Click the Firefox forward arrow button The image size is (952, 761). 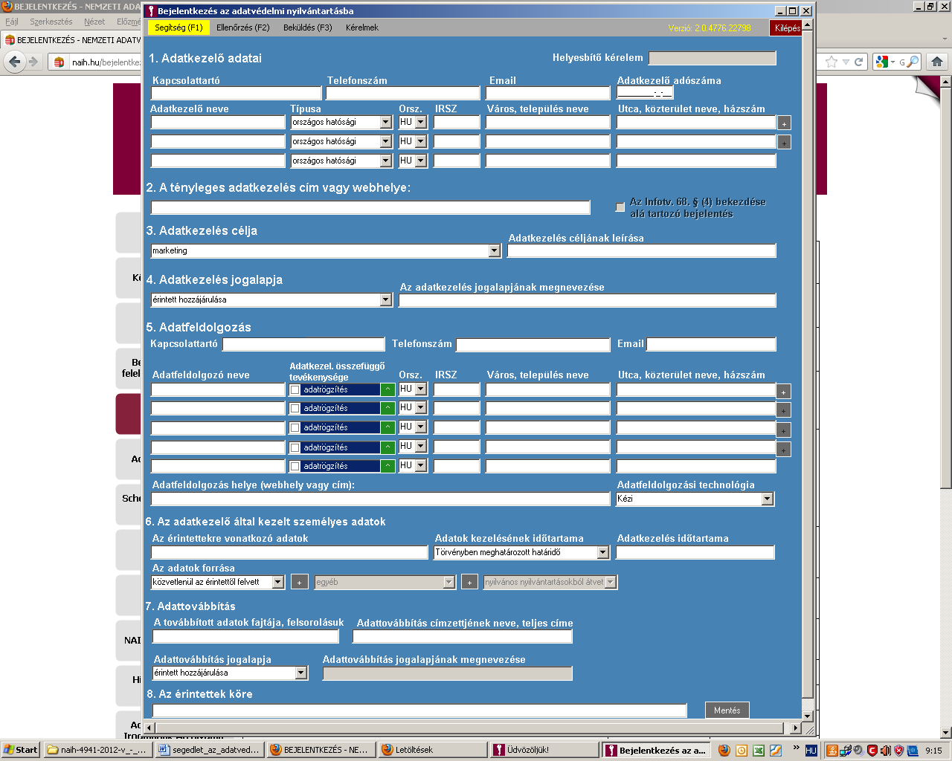33,62
